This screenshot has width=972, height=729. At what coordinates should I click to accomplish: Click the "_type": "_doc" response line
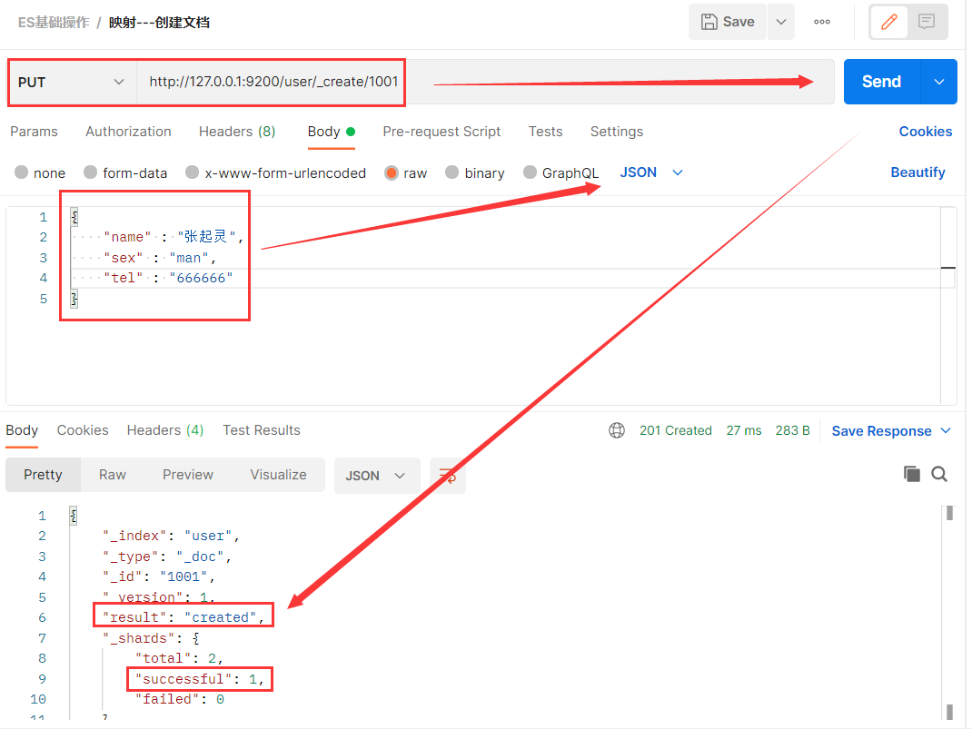click(x=167, y=557)
